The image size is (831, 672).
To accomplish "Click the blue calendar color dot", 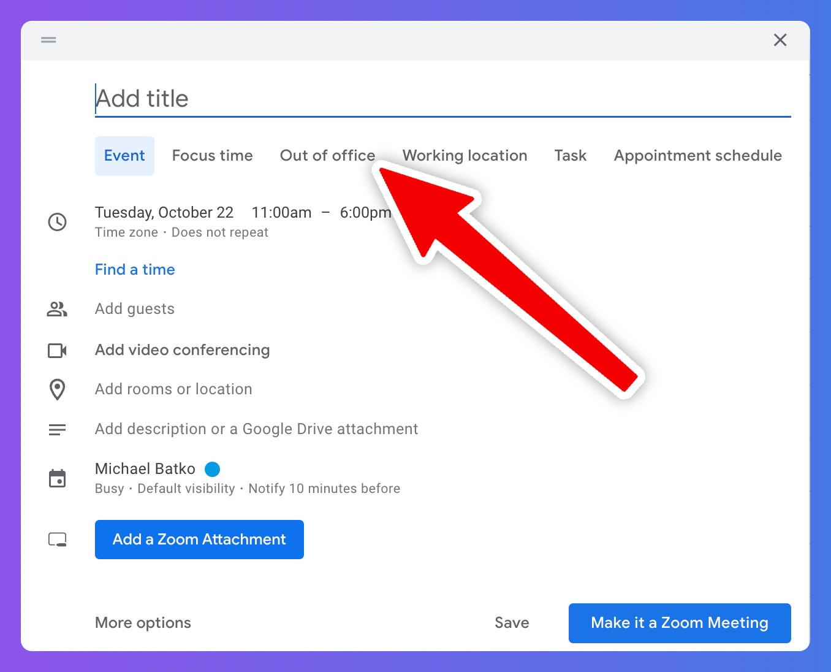I will (x=212, y=469).
